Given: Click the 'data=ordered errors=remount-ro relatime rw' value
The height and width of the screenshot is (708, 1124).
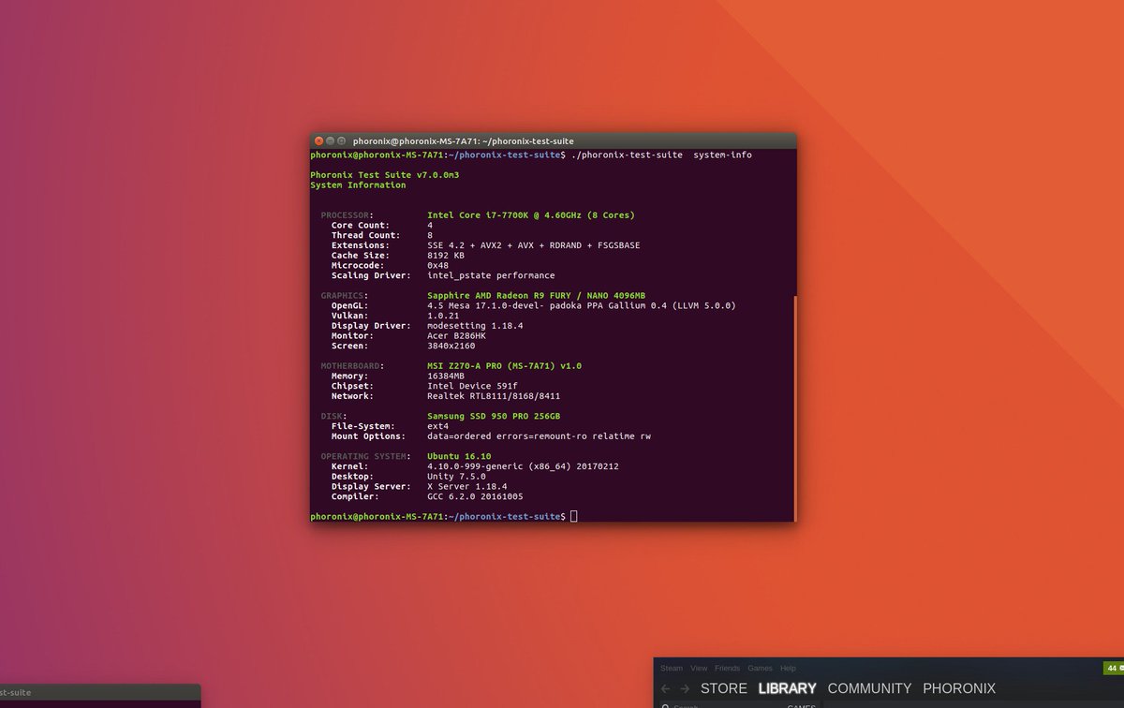Looking at the screenshot, I should [539, 435].
